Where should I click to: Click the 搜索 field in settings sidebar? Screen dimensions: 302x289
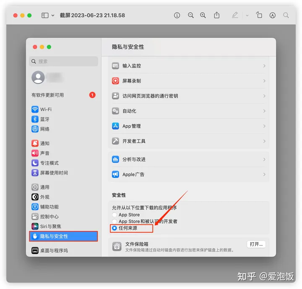64,61
